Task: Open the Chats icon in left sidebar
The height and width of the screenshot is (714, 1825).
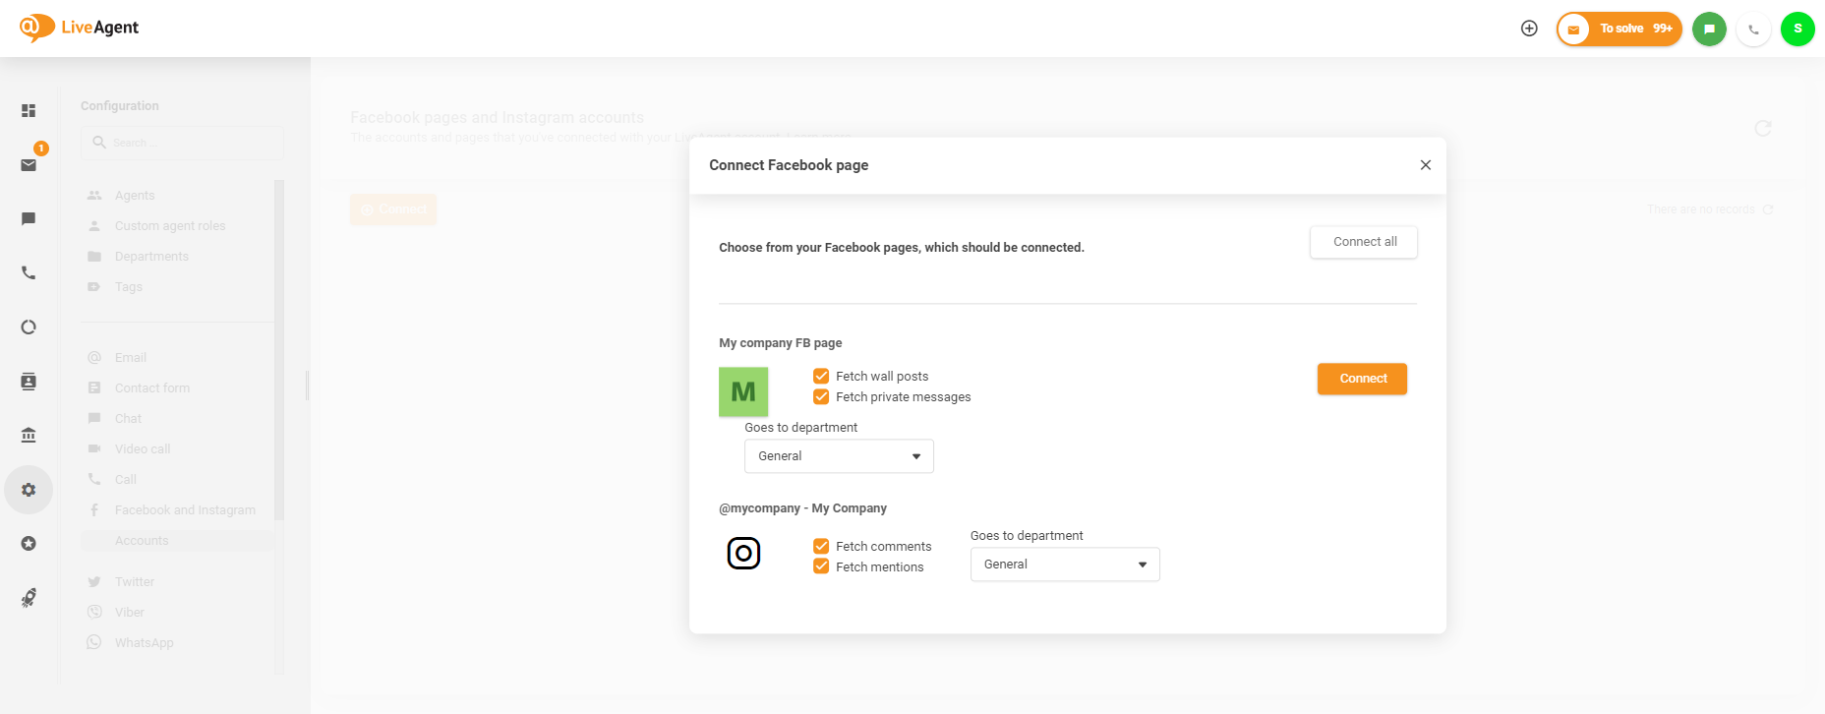Action: [29, 218]
